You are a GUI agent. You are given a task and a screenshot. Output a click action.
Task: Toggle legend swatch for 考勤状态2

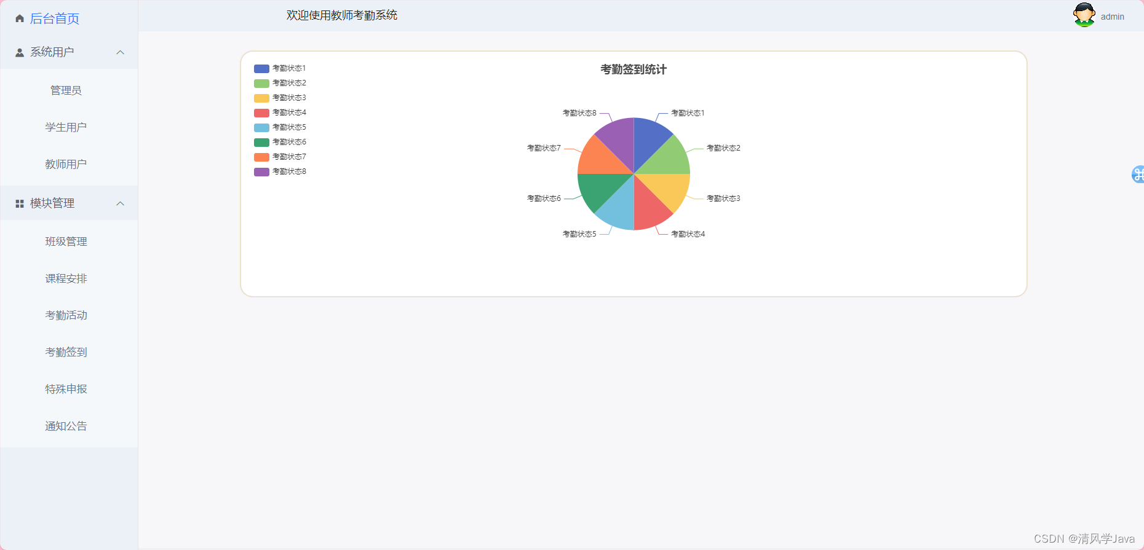tap(261, 83)
